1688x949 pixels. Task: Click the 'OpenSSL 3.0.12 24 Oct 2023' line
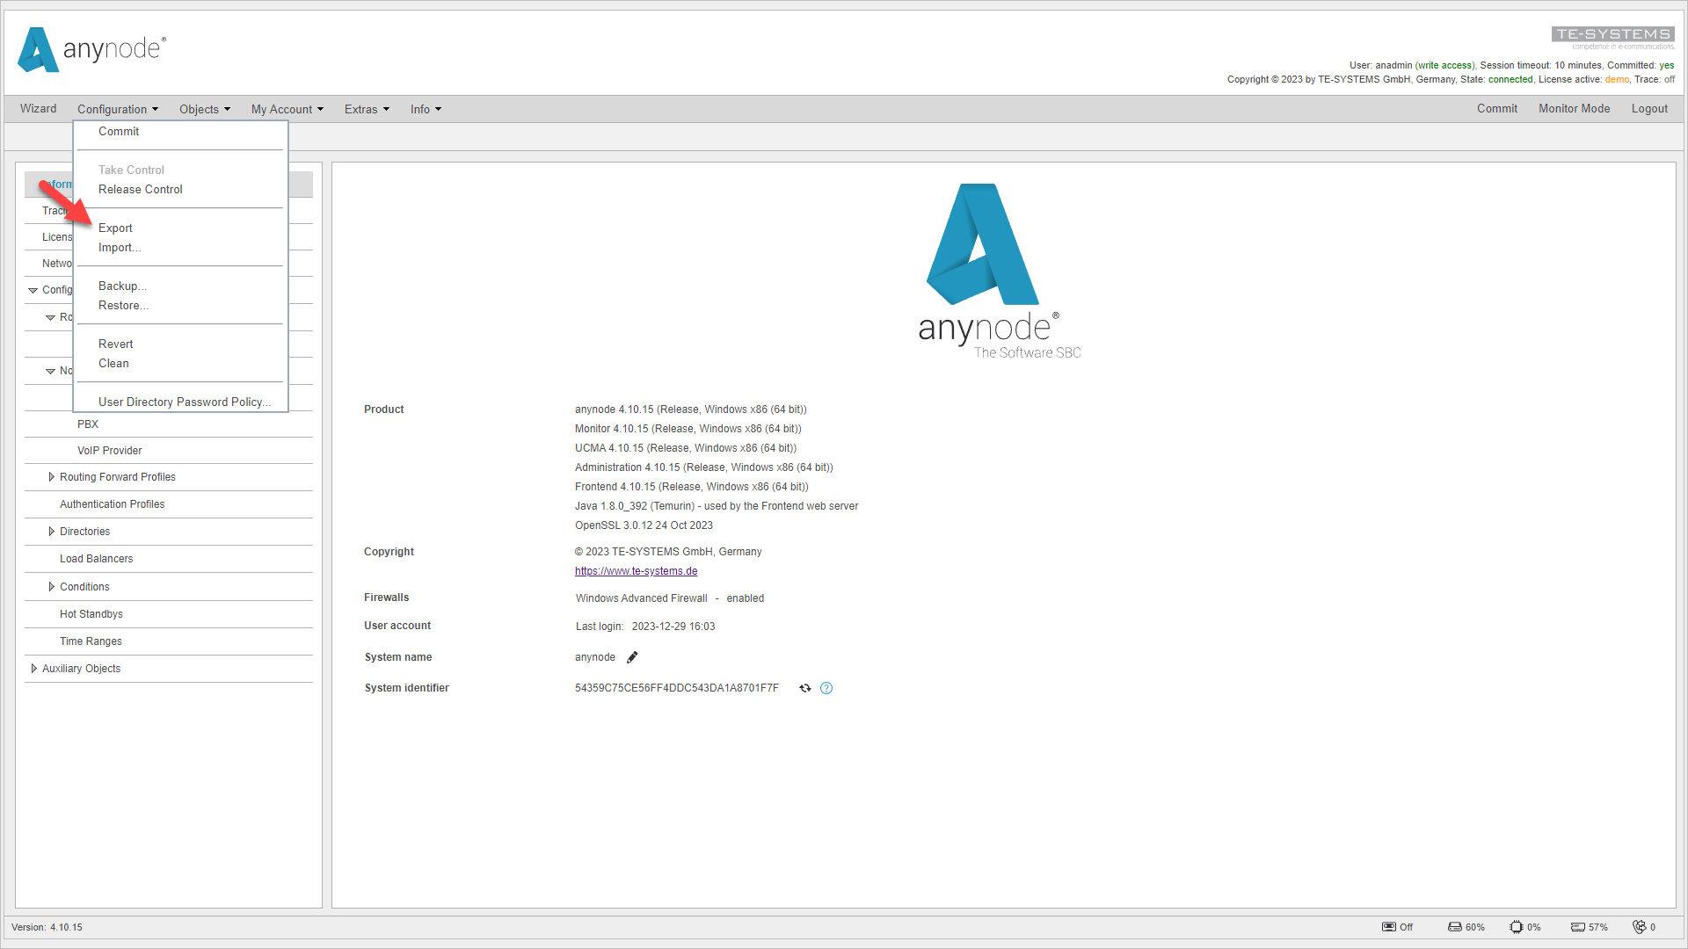[644, 525]
